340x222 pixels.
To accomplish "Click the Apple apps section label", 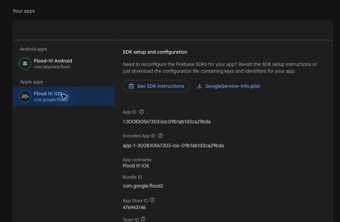I will 31,82.
